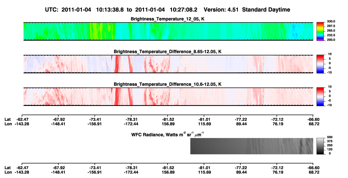Click the 'Brightness_Temperature_Difference_8.65-12.05, K' title
This screenshot has width=348, height=178.
click(168, 52)
